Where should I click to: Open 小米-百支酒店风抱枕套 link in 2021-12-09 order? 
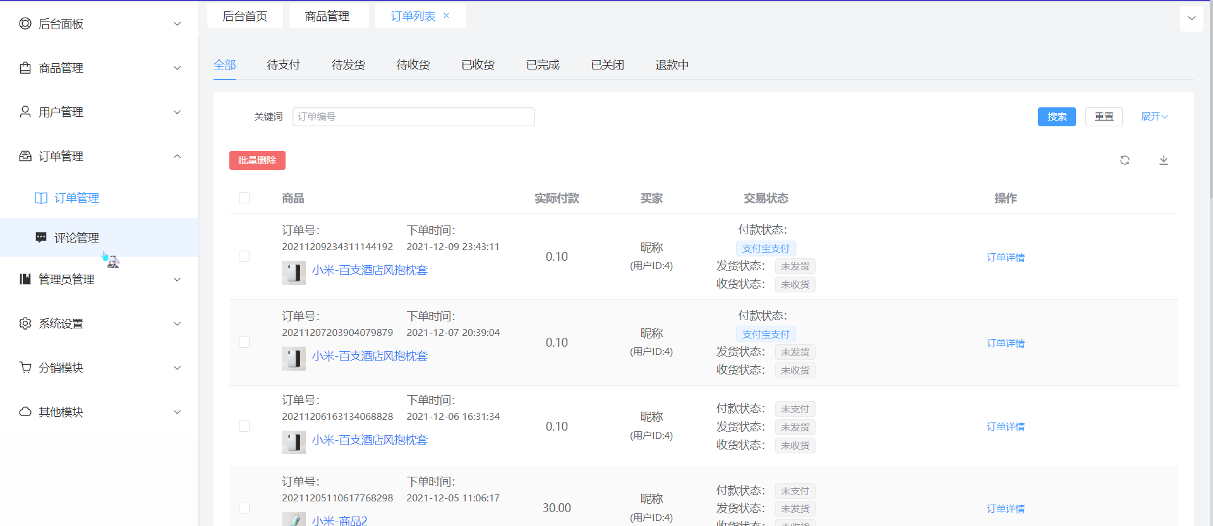[x=370, y=270]
